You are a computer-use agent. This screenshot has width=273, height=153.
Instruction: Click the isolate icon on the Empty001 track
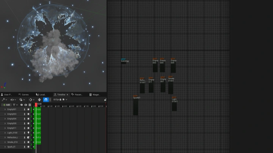(25, 110)
